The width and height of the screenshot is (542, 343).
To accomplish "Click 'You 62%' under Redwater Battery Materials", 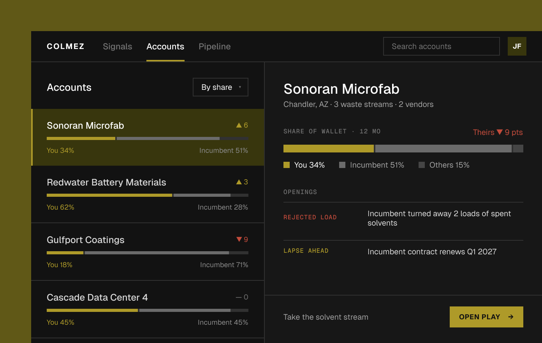I will (x=60, y=207).
